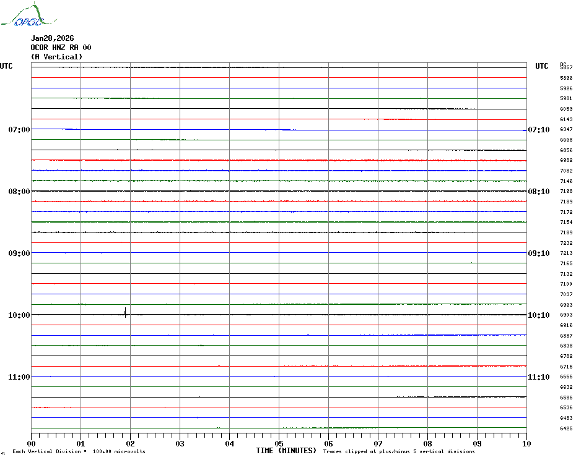Click the 07:00 time label
Screen dimensions: 576x460
click(19, 129)
